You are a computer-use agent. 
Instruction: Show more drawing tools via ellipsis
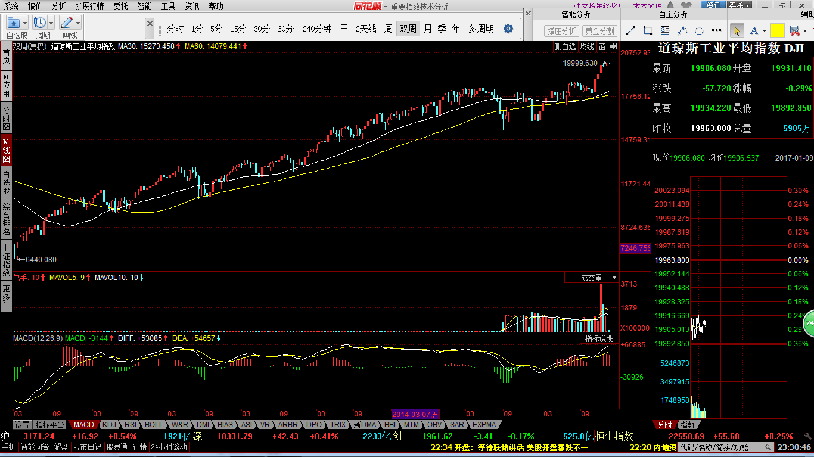pyautogui.click(x=717, y=30)
